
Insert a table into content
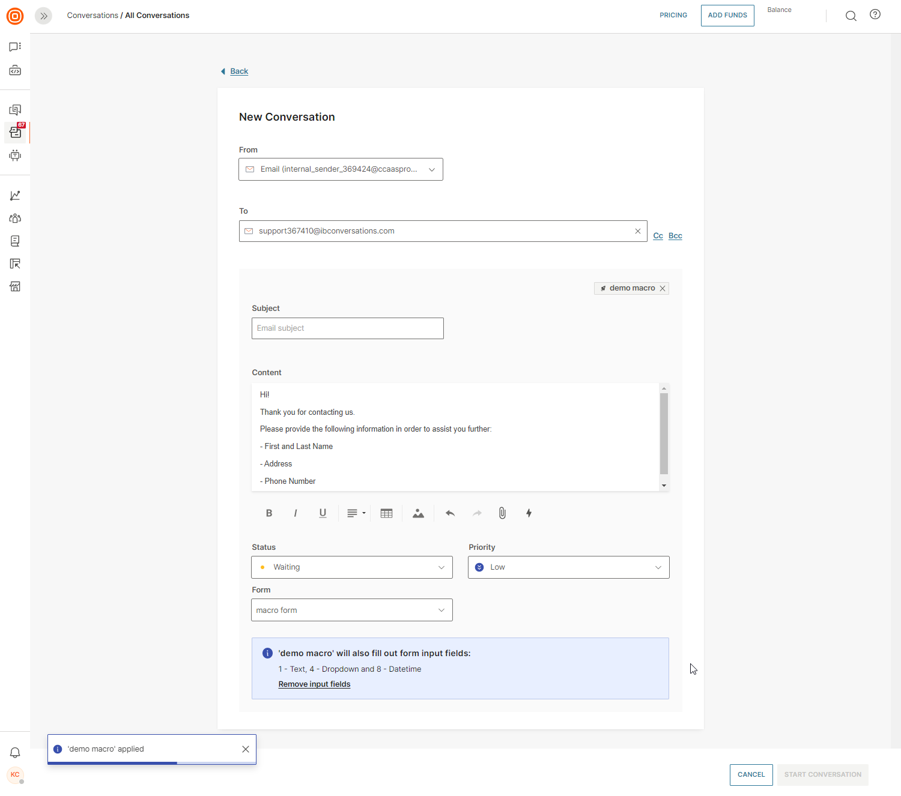(x=386, y=513)
